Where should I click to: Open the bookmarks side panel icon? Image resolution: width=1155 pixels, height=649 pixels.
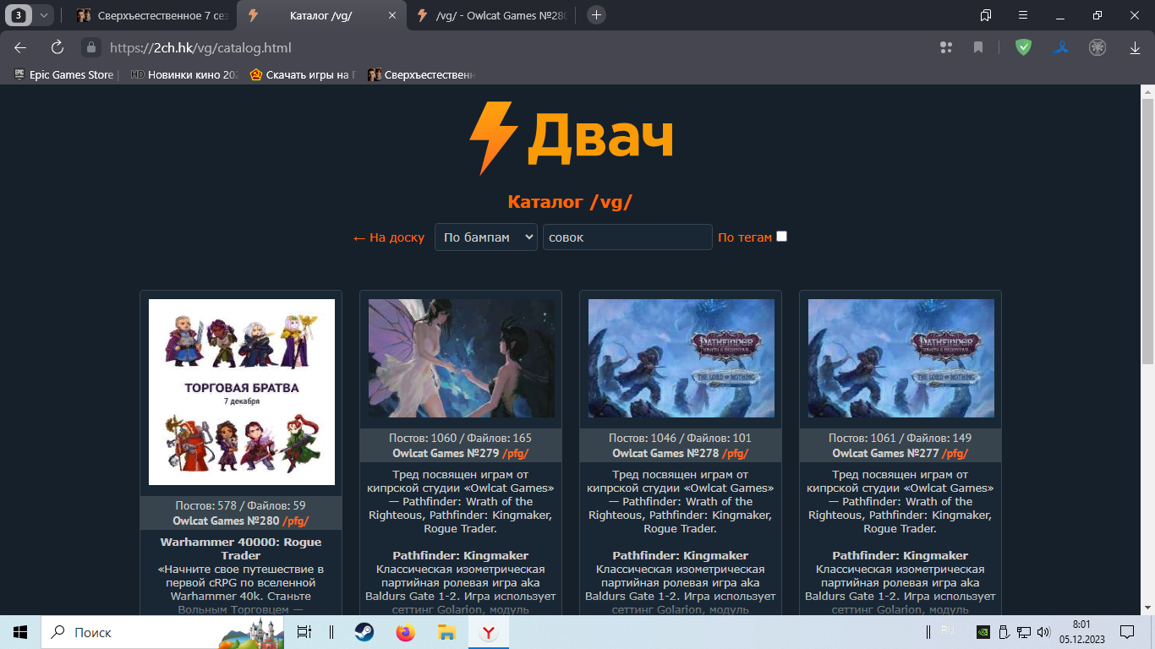coord(986,15)
